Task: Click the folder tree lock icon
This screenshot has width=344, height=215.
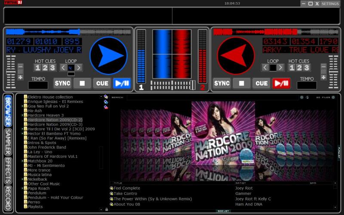Action: 107,209
